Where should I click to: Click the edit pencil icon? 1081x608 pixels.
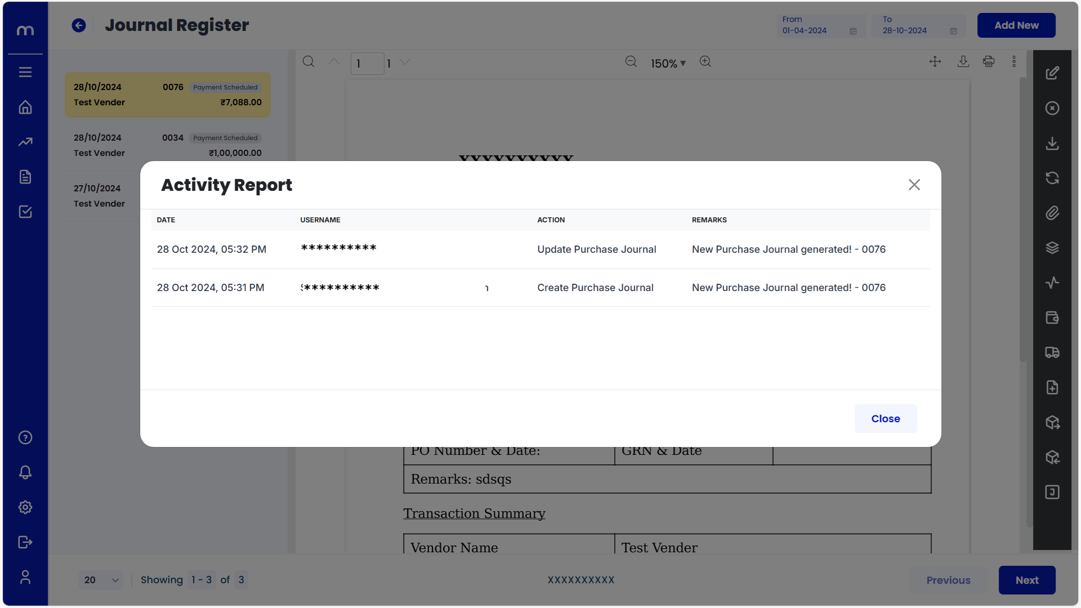click(1052, 73)
